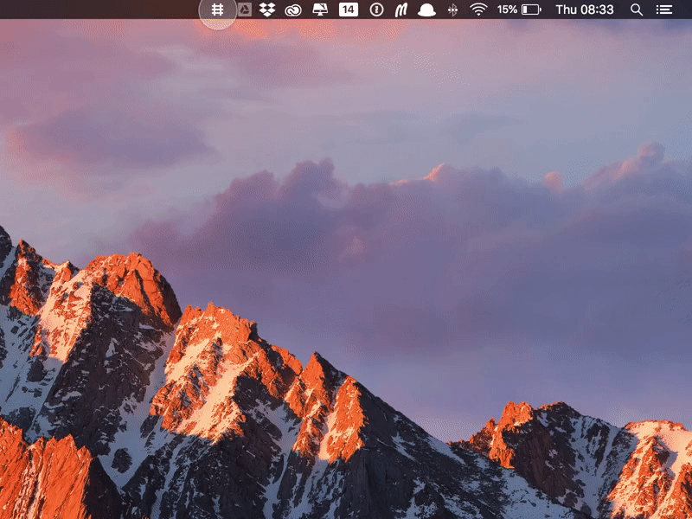This screenshot has height=519, width=692.
Task: Open the Google Drive sync menu
Action: tap(245, 11)
